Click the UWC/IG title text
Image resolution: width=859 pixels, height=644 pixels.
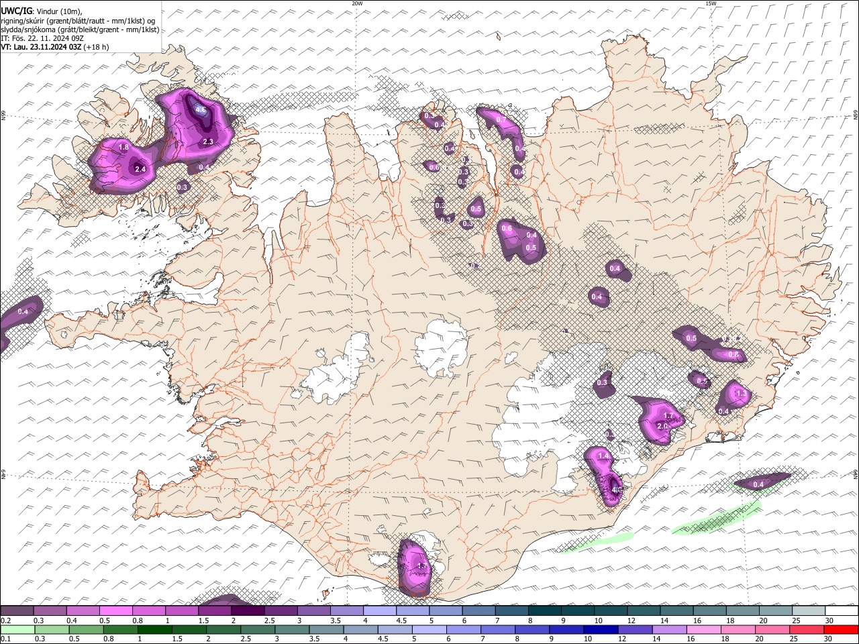point(16,11)
